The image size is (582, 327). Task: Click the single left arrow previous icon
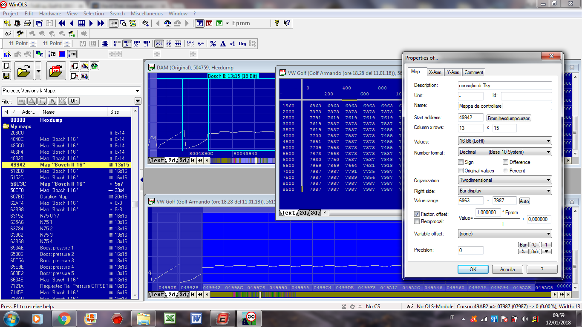click(x=72, y=23)
